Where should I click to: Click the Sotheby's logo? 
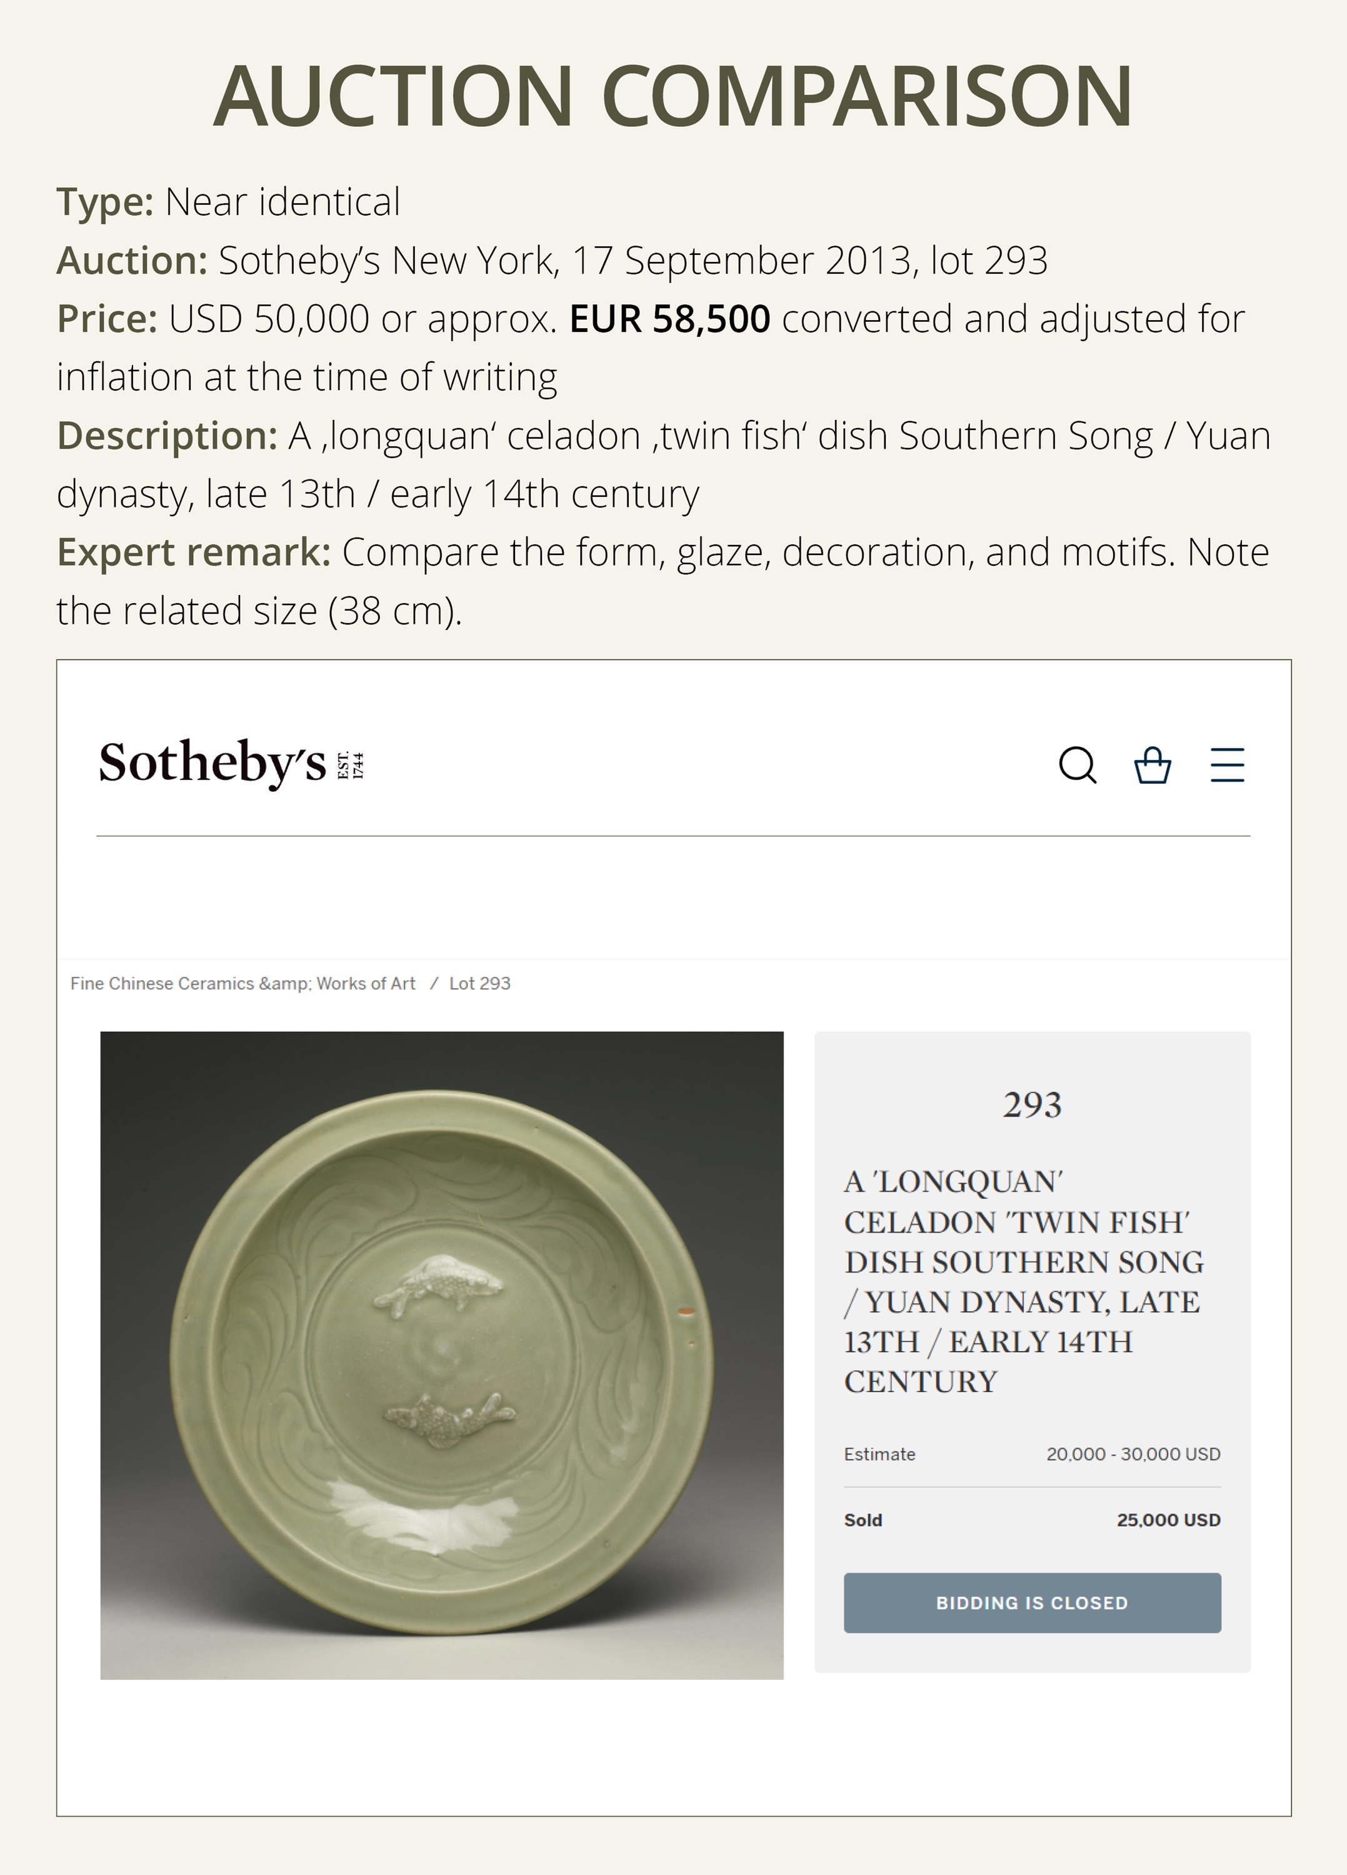pos(213,762)
